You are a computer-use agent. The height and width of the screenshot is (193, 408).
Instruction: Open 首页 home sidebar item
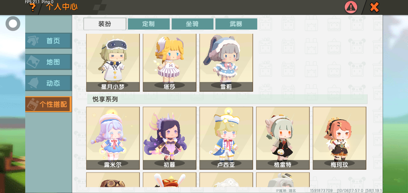click(49, 41)
